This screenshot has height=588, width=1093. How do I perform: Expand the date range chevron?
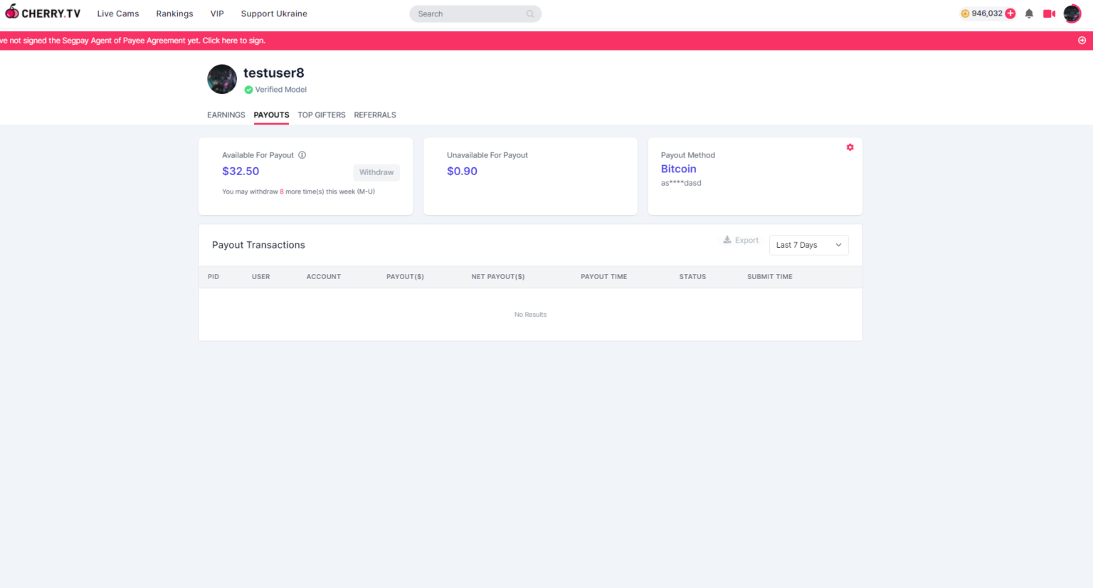pos(838,245)
